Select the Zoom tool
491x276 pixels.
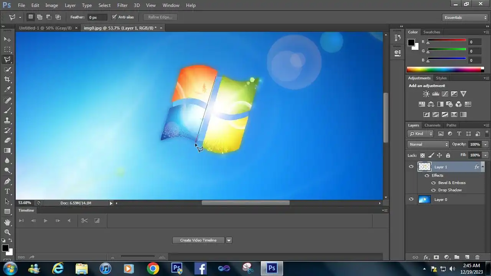tap(7, 232)
